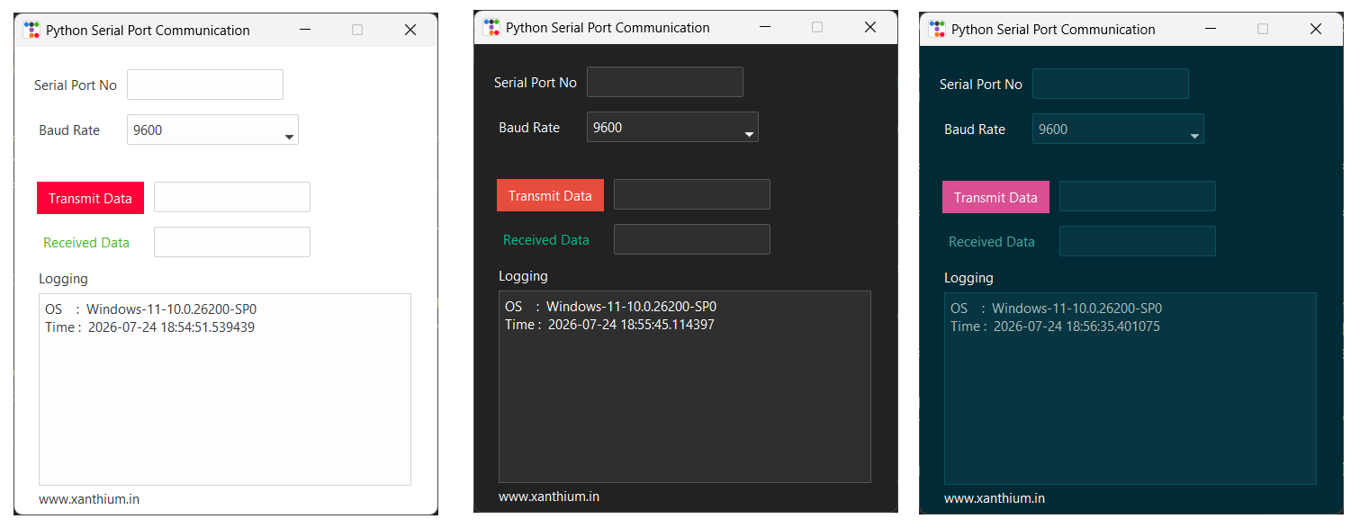This screenshot has width=1360, height=528.
Task: Click the app icon in the light theme window title bar
Action: [32, 30]
